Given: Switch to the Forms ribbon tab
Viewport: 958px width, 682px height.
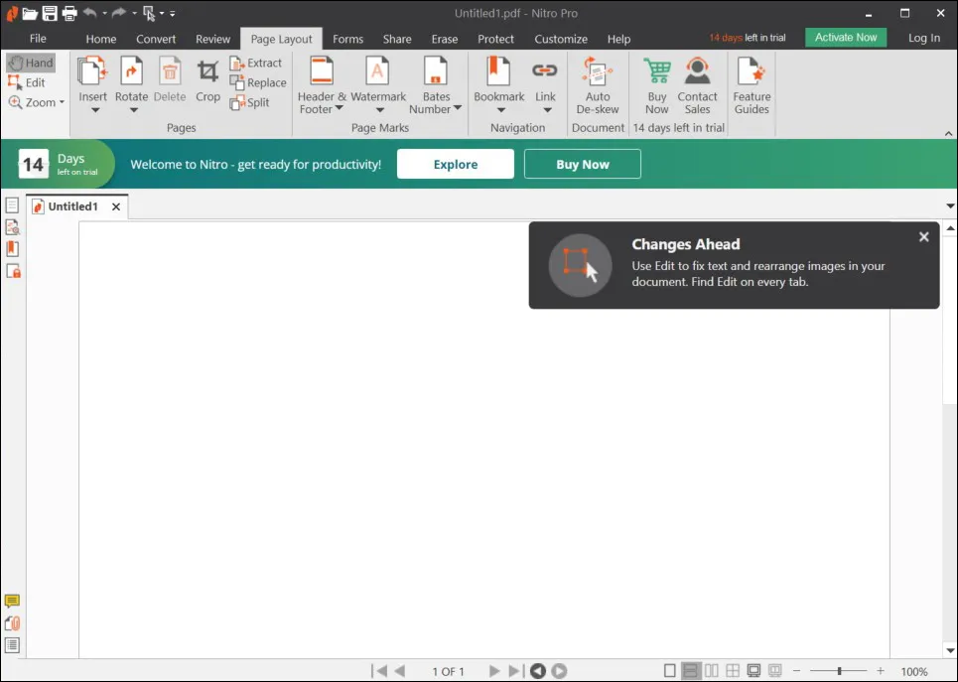Looking at the screenshot, I should pyautogui.click(x=347, y=39).
